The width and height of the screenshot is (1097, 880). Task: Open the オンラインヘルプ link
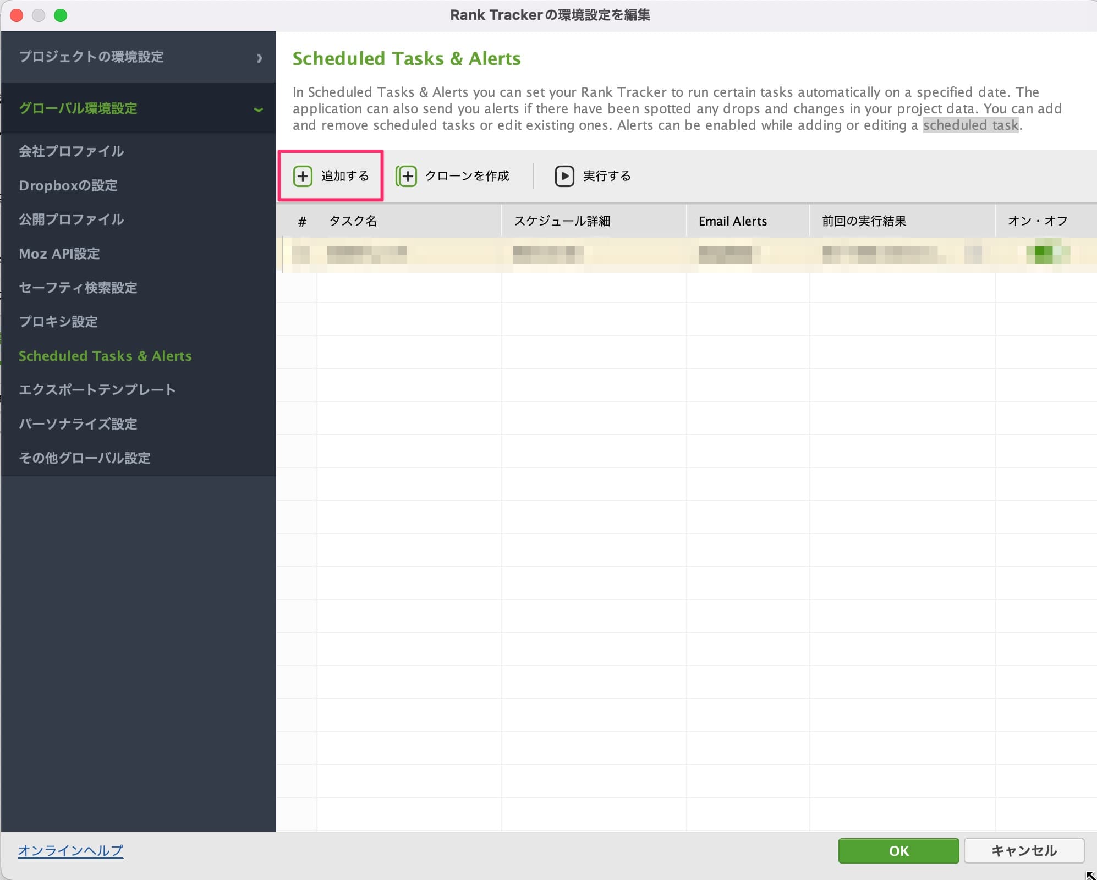70,851
